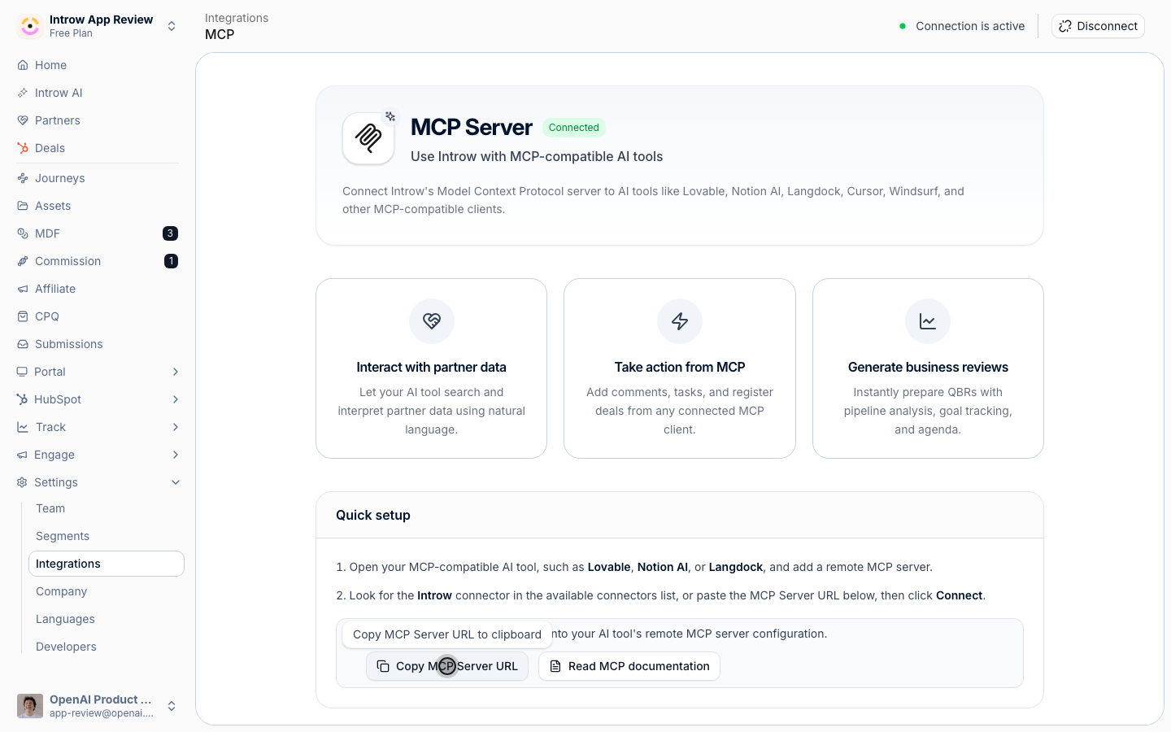Click the Submissions inbox icon
Image resolution: width=1171 pixels, height=732 pixels.
pyautogui.click(x=23, y=344)
